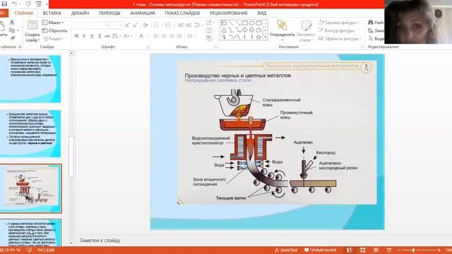
Task: Align text to the left
Action: (156, 36)
